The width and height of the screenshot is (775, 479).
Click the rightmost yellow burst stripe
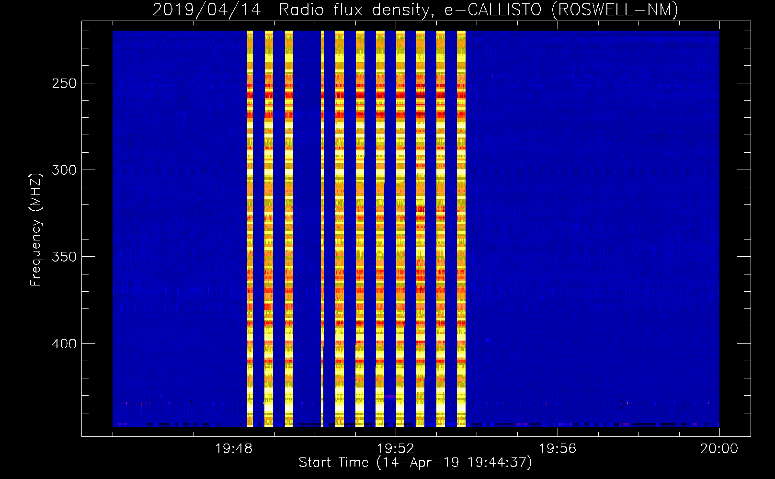pyautogui.click(x=461, y=230)
